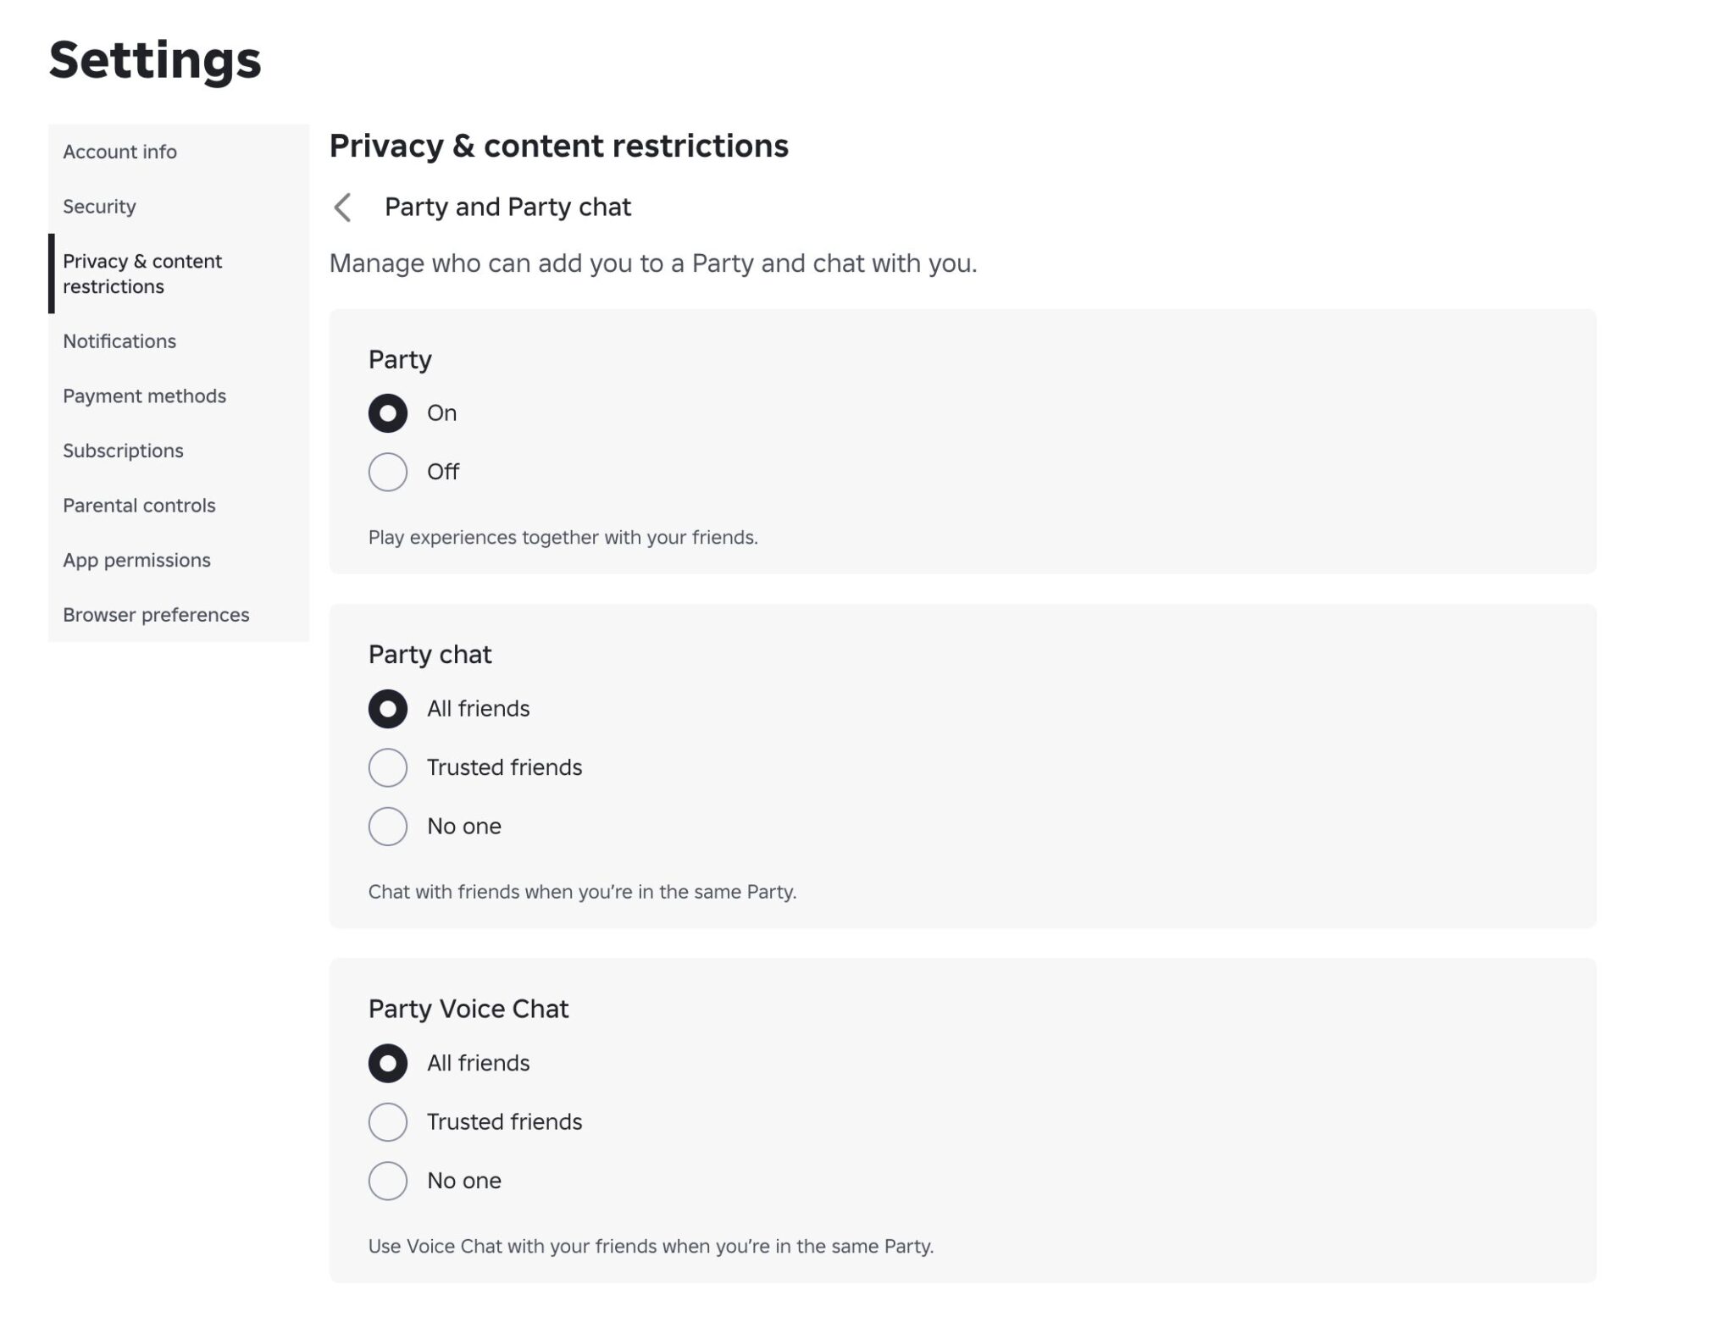Screen dimensions: 1735x1328
Task: Go back using the left chevron arrow
Action: [x=342, y=207]
